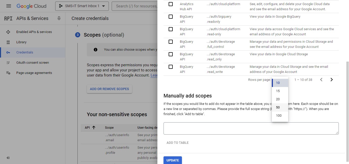349x164 pixels.
Task: Go to previous page of scopes
Action: tap(321, 80)
